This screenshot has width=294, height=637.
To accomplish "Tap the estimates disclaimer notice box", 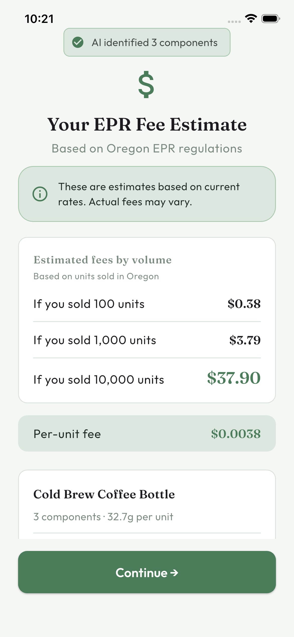I will click(x=147, y=194).
